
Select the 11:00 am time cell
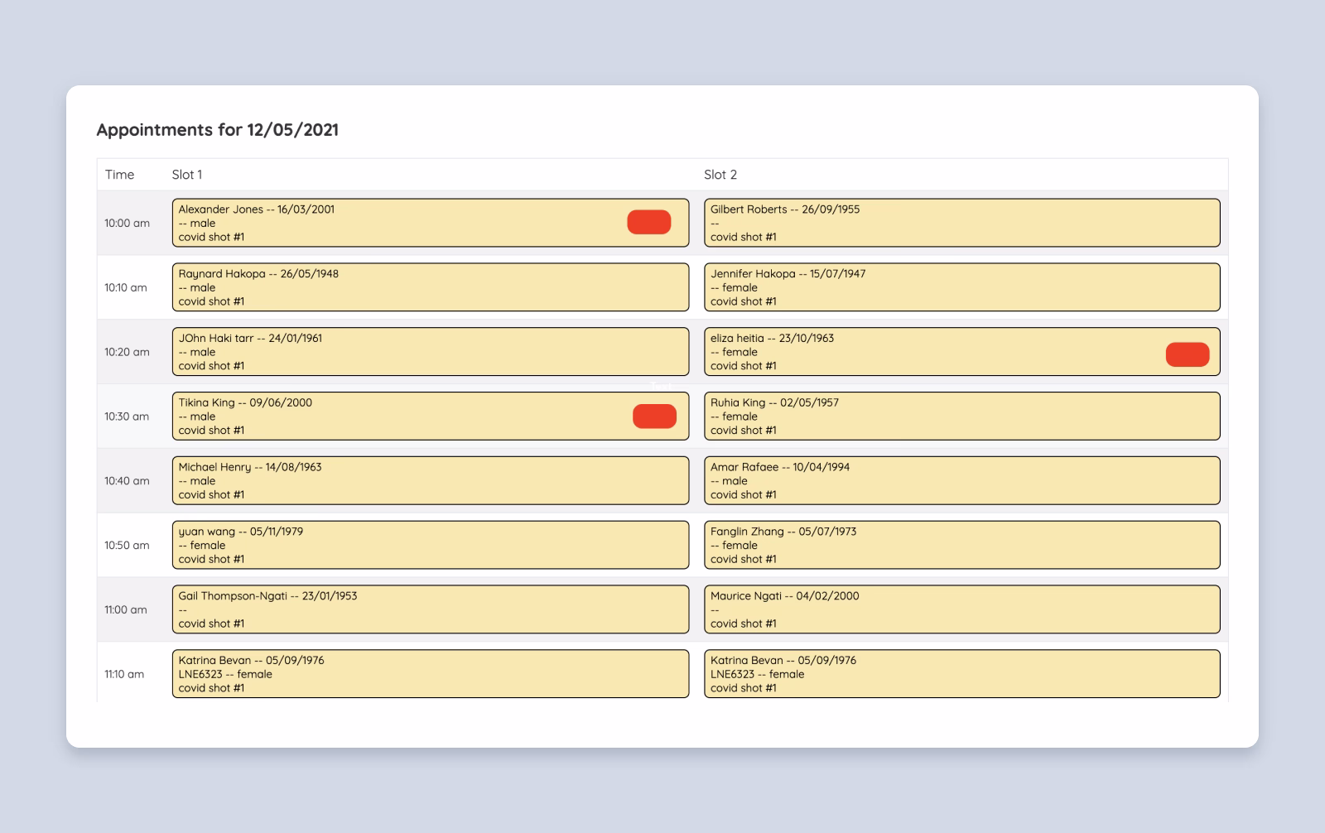click(x=126, y=610)
